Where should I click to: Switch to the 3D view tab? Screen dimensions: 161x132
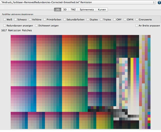pyautogui.click(x=65, y=10)
